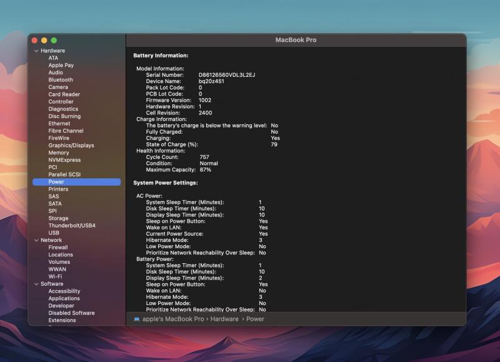Click the serial number D86126560VDL3L2EJ
Screen dimensions: 500x362
[x=227, y=75]
